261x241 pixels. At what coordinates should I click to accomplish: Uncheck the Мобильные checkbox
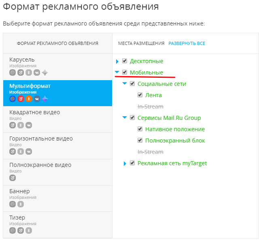[125, 72]
